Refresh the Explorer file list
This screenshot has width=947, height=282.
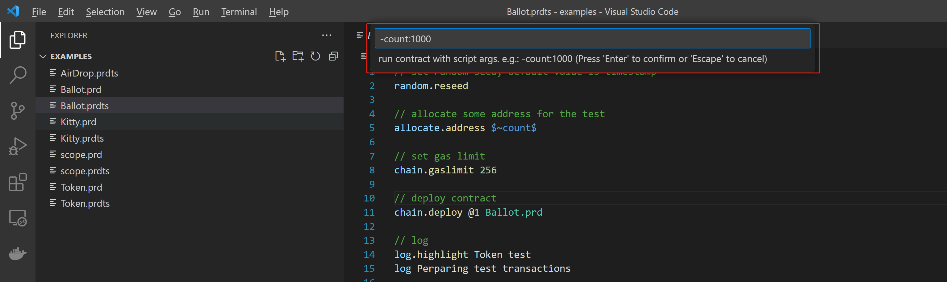pos(315,56)
